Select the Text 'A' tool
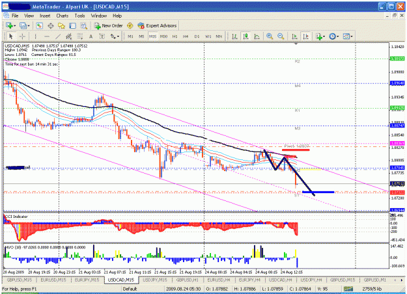407x294 pixels. [x=91, y=36]
